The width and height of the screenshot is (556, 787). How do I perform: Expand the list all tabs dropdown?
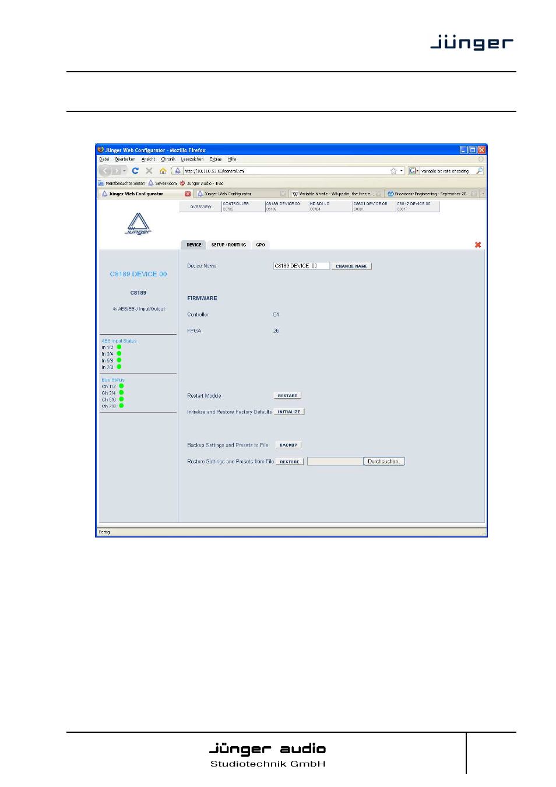point(483,194)
